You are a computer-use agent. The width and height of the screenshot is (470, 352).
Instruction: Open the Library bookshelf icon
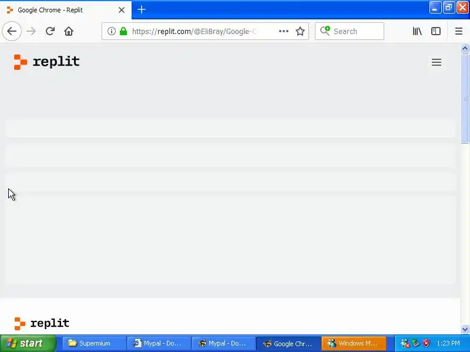tap(417, 31)
